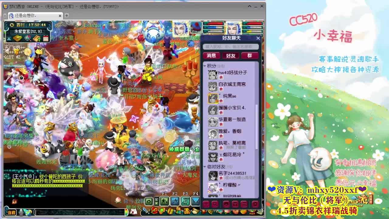Click the avatar of 纯黑se
The width and height of the screenshot is (389, 219).
tap(213, 98)
